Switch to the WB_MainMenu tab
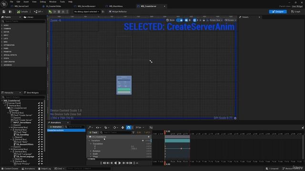This screenshot has height=171, width=305. pos(116,6)
